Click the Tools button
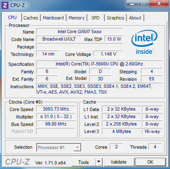This screenshot has width=170, height=169. point(84,162)
